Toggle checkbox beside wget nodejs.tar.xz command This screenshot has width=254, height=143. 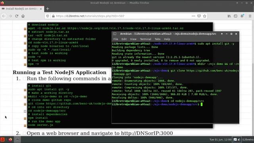point(25,29)
